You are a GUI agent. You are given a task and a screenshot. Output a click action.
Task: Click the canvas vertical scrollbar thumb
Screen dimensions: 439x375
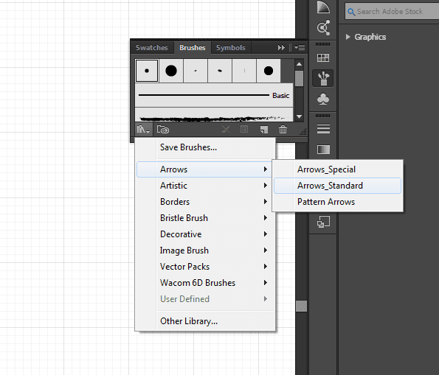pyautogui.click(x=302, y=306)
